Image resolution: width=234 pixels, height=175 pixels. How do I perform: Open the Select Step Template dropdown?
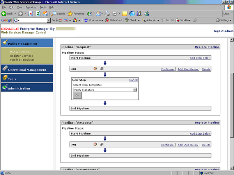pos(135,90)
